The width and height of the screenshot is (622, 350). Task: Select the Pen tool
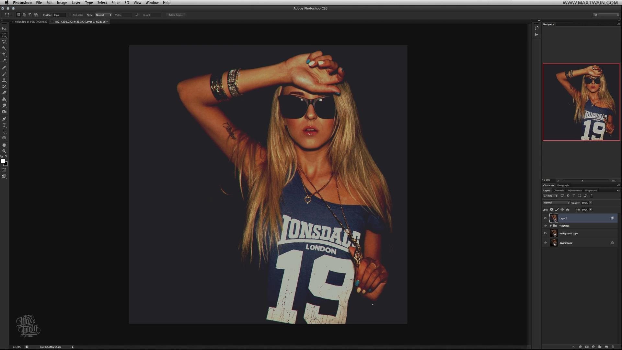pos(4,119)
